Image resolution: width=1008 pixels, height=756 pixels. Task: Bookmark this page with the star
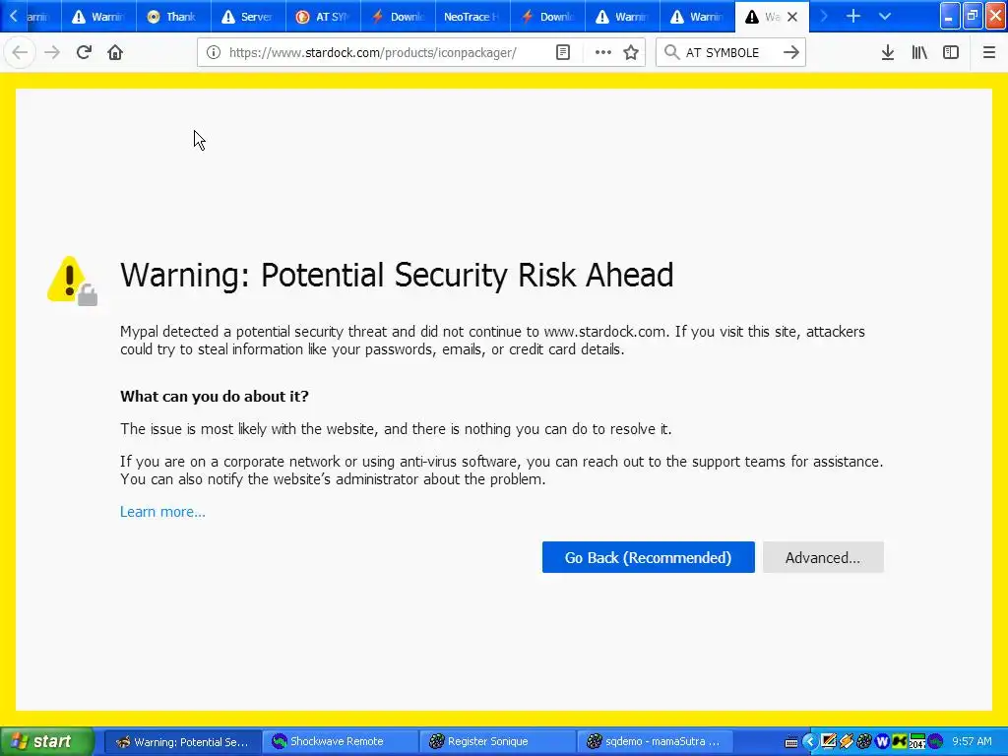[x=631, y=53]
